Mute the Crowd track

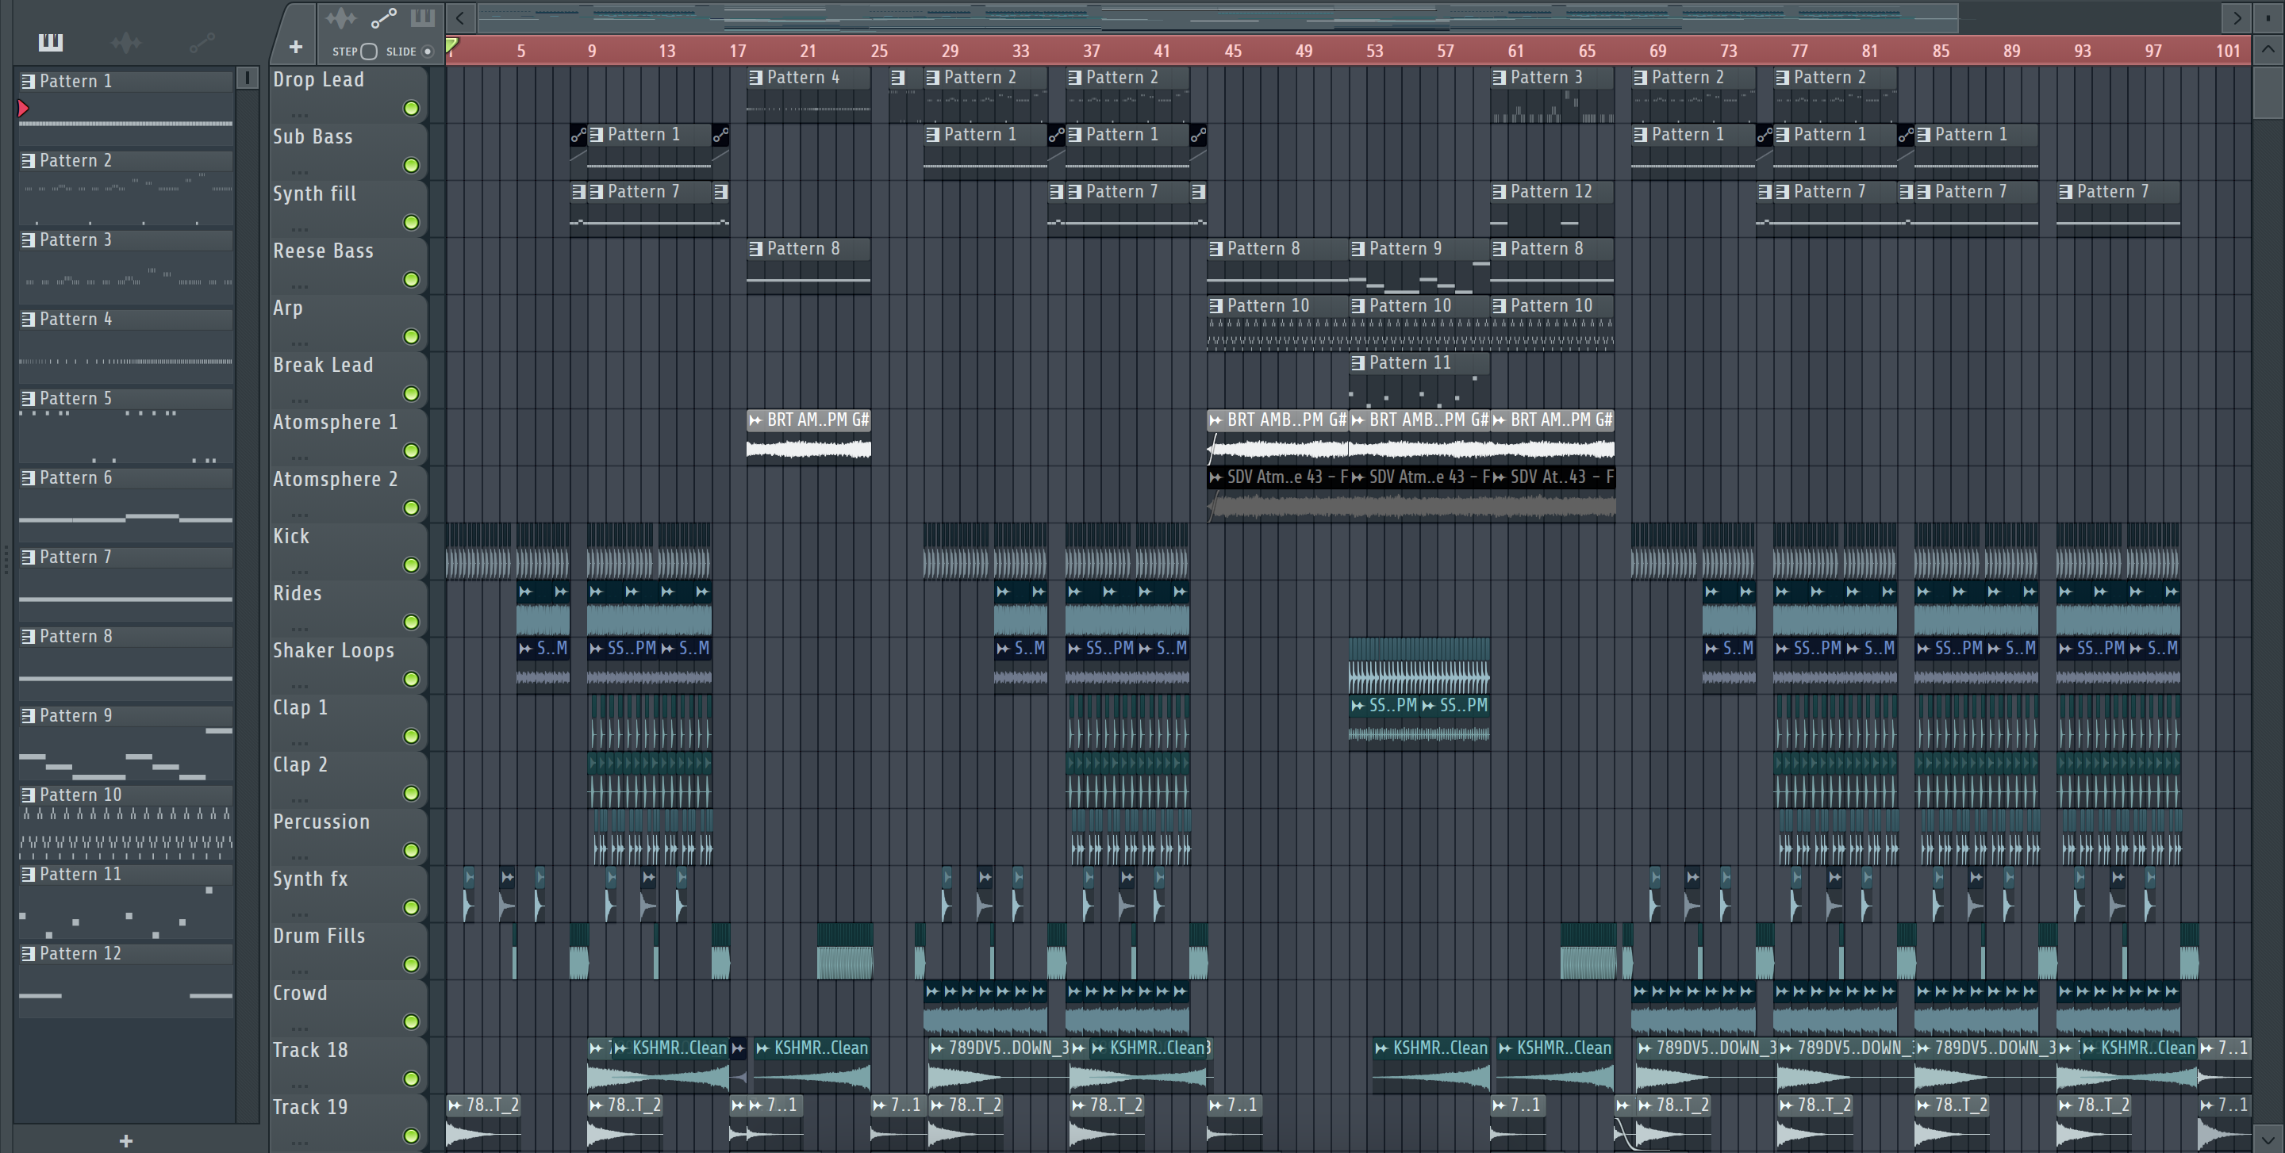[412, 1022]
